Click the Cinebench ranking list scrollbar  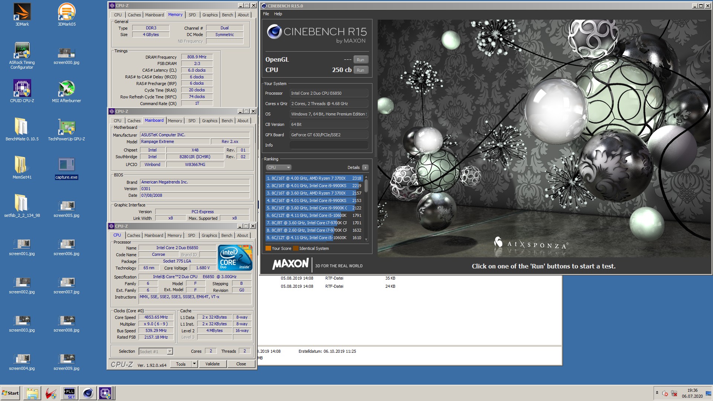pos(366,208)
